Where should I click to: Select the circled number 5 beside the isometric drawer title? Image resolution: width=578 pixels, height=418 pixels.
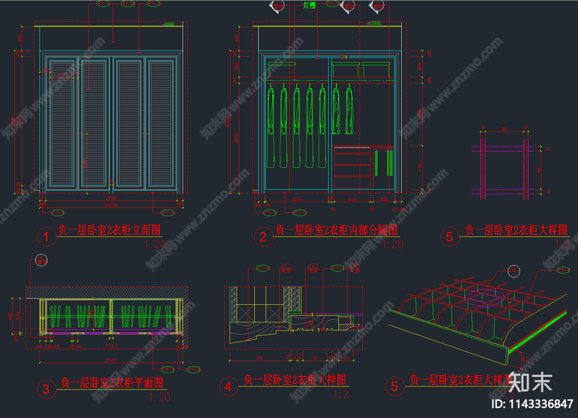pos(394,387)
